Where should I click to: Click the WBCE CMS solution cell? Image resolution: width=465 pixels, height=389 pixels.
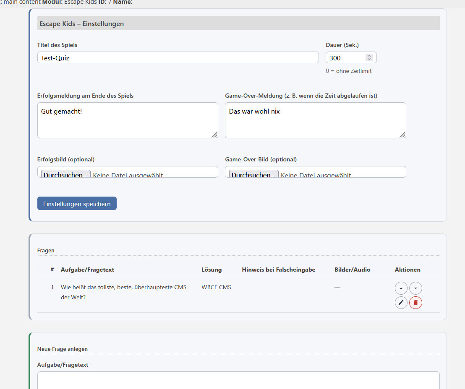point(216,288)
